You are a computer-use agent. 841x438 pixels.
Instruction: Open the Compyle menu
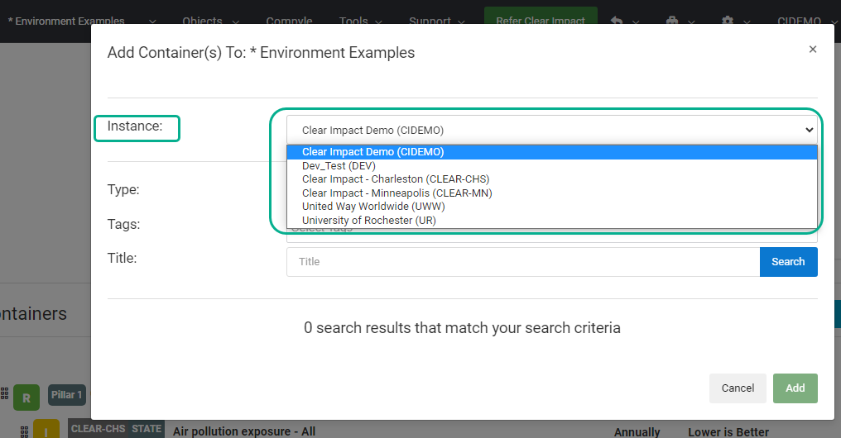[289, 21]
